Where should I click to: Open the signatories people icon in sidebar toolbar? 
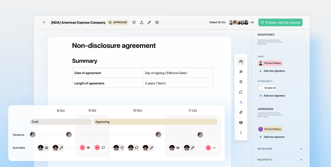241,62
